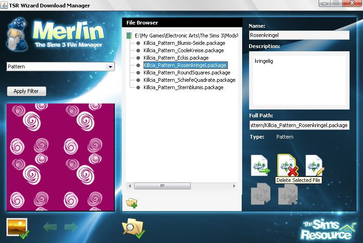Click the Full Path field
The image size is (363, 243).
tap(299, 125)
